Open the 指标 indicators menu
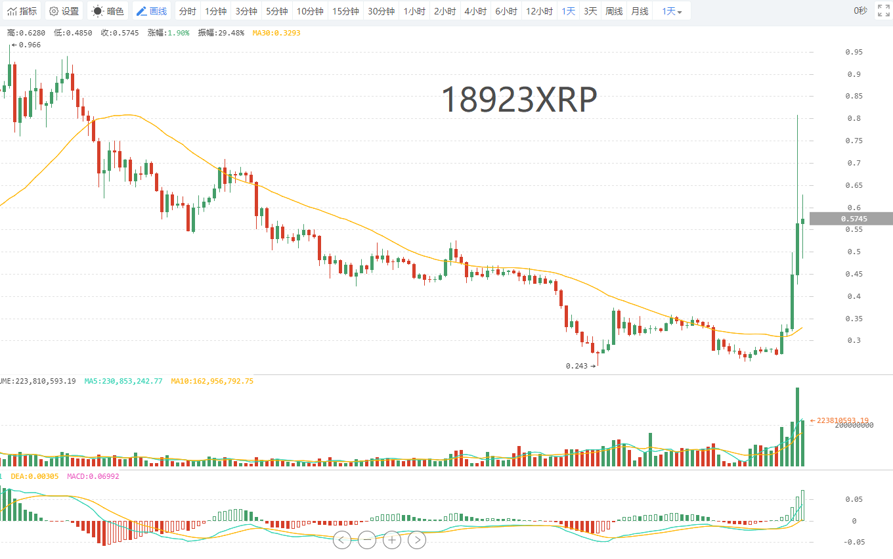 click(22, 11)
